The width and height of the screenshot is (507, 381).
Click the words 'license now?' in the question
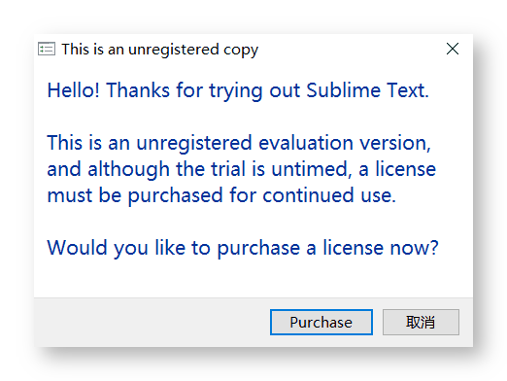click(381, 248)
